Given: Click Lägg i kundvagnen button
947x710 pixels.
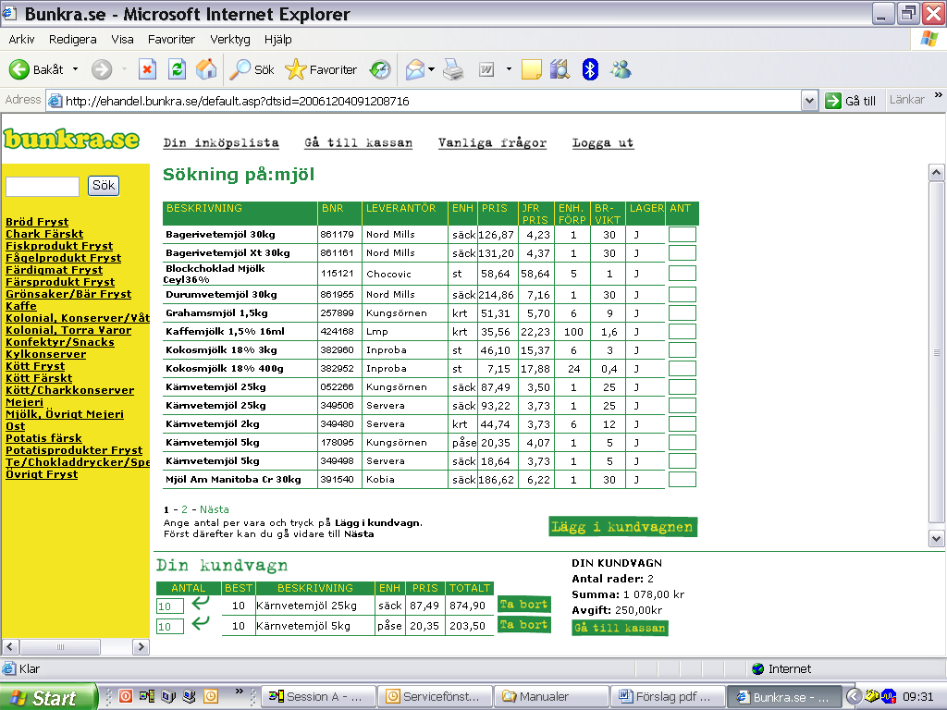Looking at the screenshot, I should (x=622, y=526).
